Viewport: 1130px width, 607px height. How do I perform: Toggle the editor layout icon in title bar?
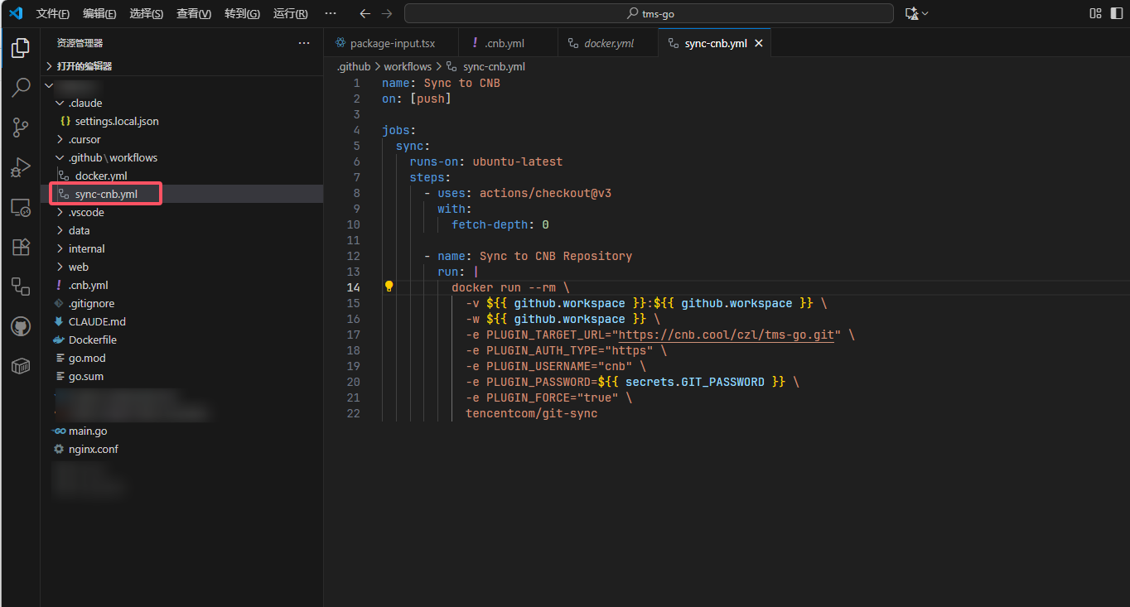click(1095, 13)
